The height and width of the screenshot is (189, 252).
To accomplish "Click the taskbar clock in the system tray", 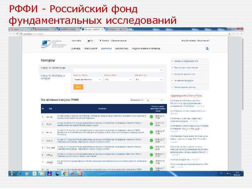I will (237, 174).
